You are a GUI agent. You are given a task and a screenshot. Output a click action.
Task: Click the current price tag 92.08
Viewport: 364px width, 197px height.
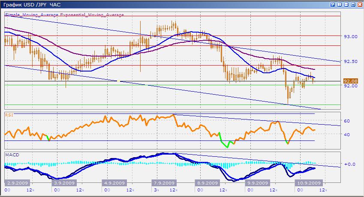coord(351,81)
